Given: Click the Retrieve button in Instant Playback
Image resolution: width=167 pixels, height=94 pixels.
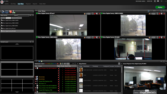Looking at the screenshot, I should click(136, 93).
